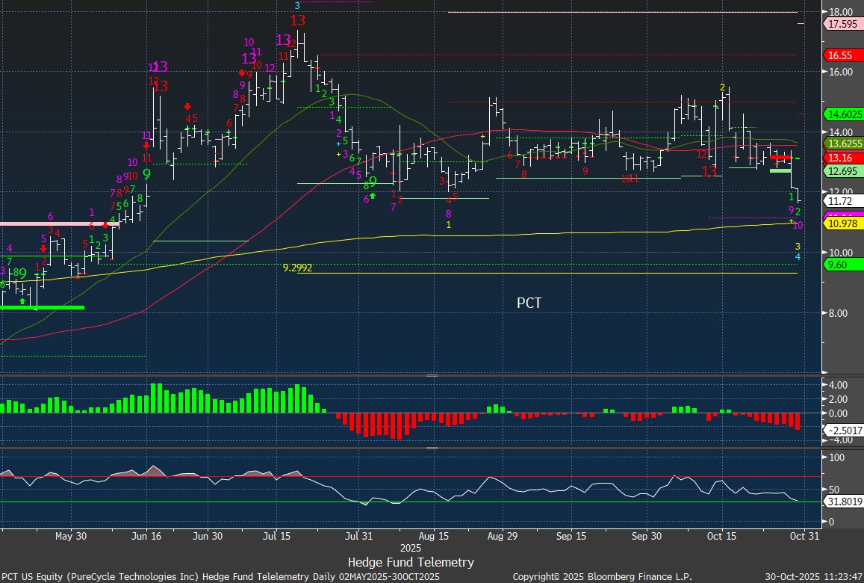Viewport: 864px width, 583px height.
Task: Click the short red bar marker near 13.16
Action: click(780, 158)
